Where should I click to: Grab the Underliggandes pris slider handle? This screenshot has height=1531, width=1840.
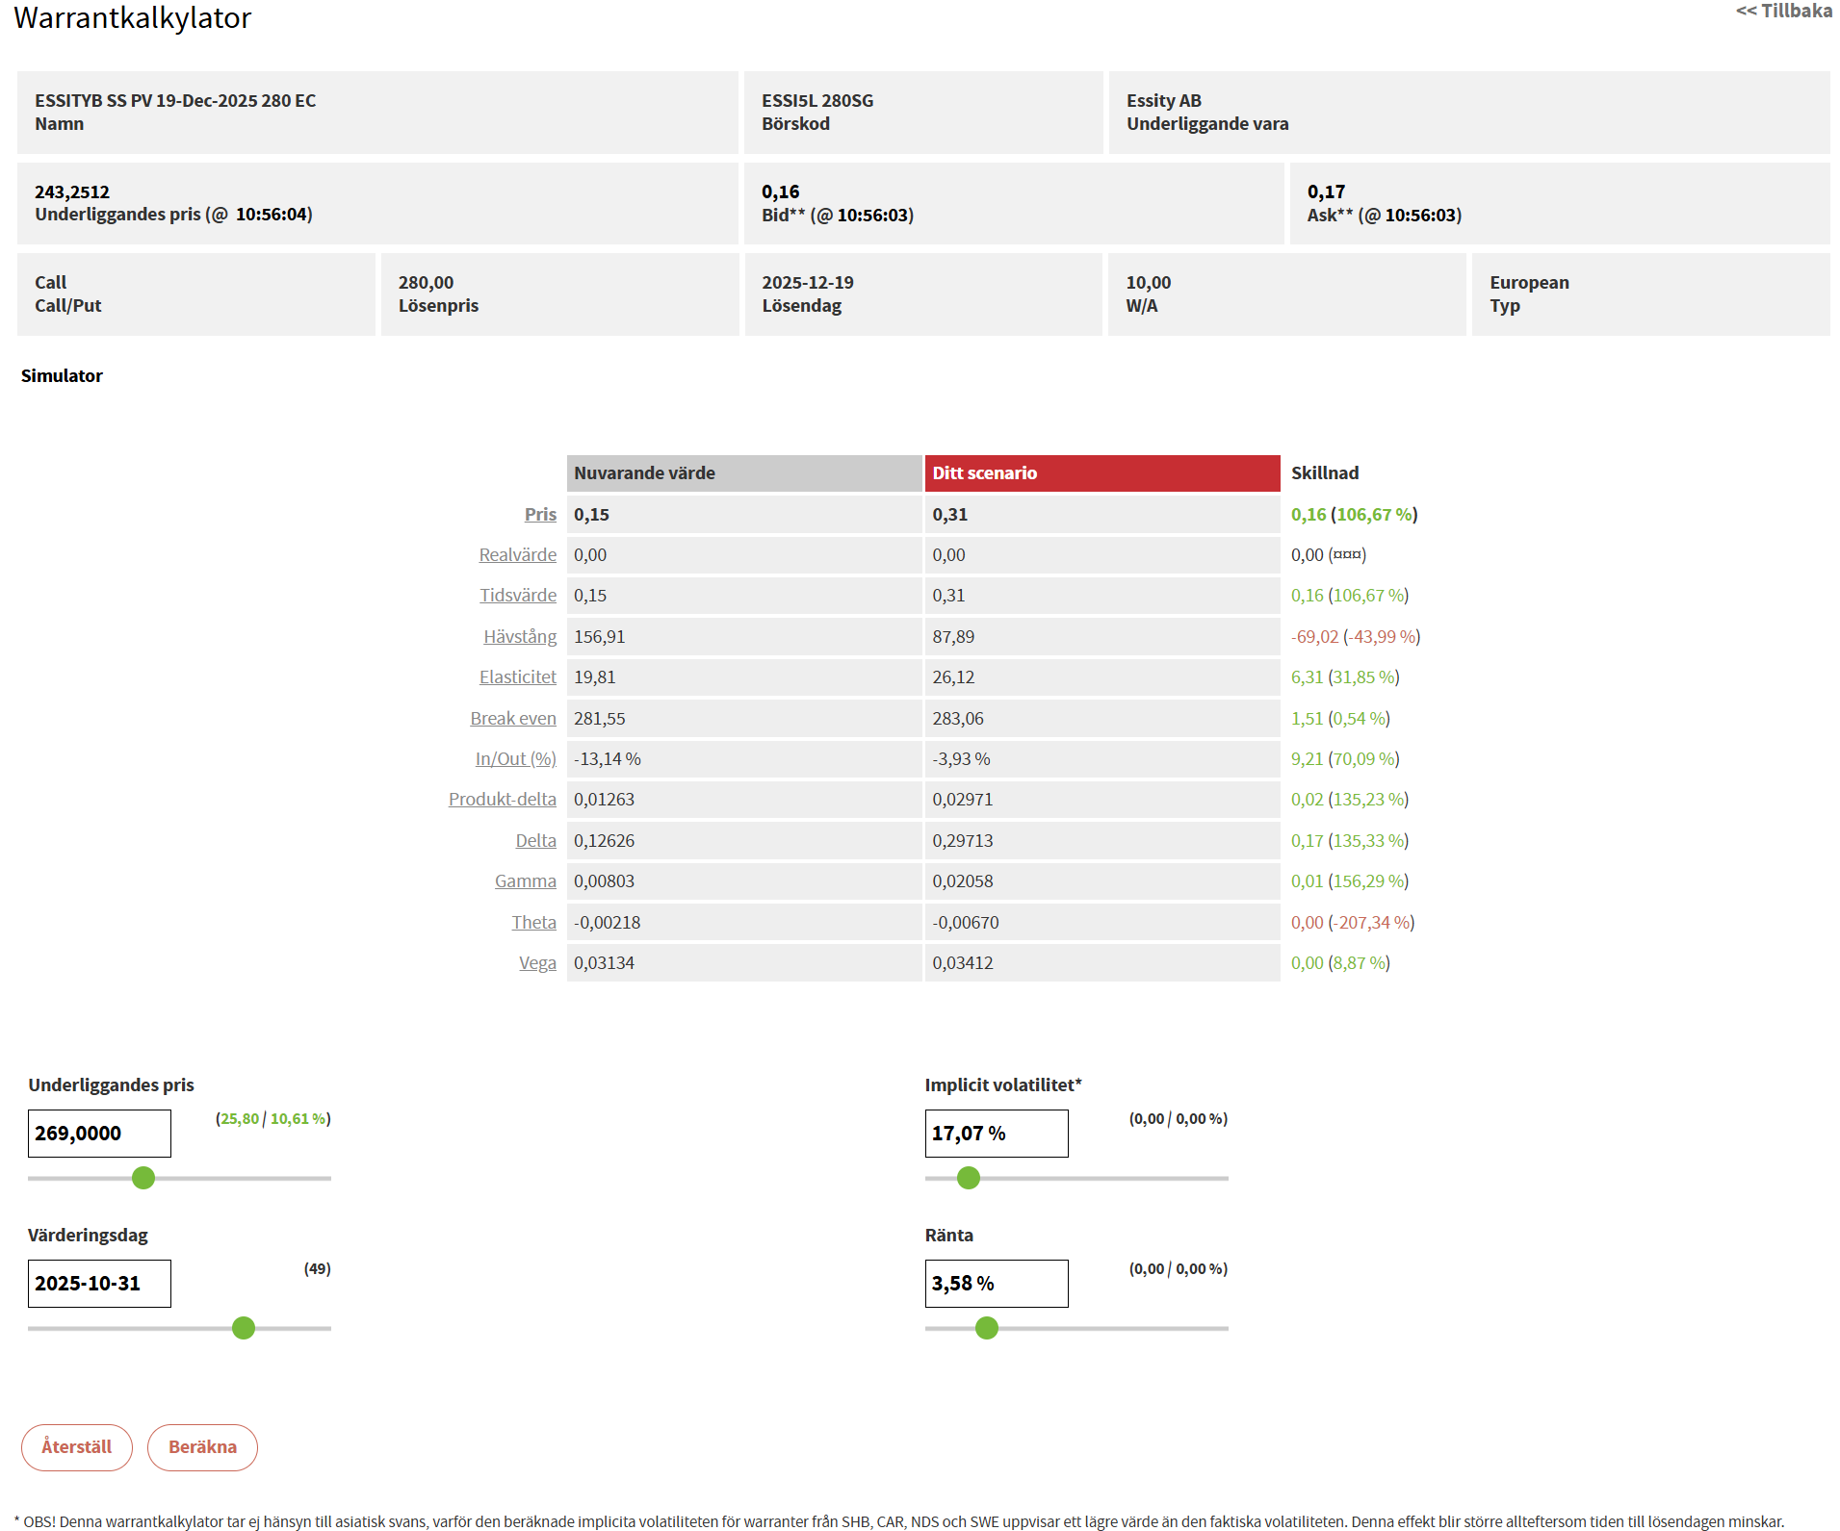click(143, 1178)
